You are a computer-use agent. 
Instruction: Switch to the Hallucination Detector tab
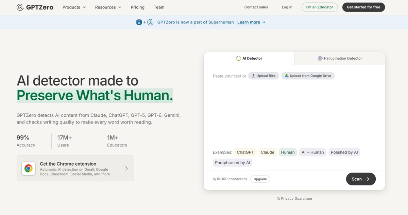click(340, 59)
